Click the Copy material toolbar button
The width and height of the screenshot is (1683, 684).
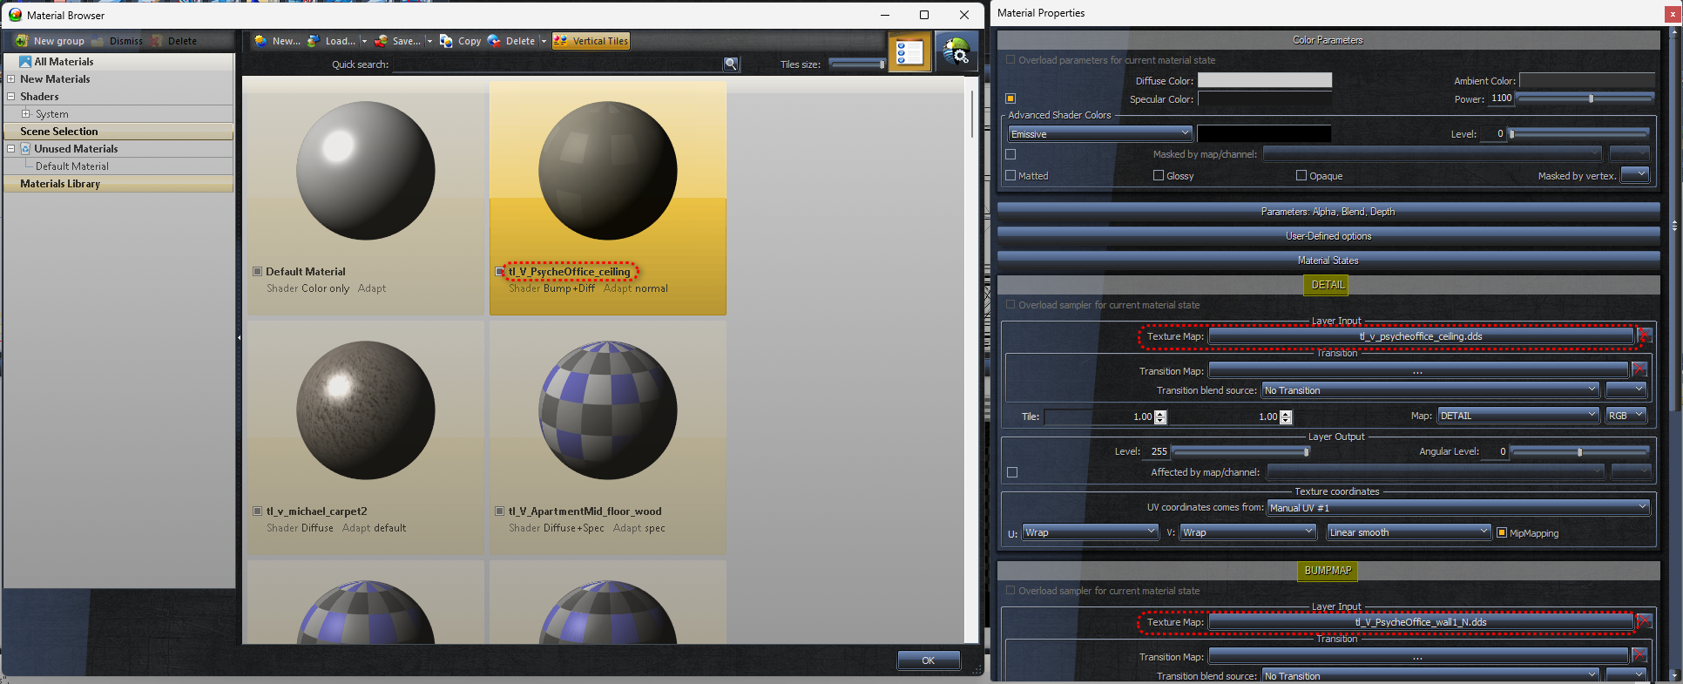(x=461, y=41)
